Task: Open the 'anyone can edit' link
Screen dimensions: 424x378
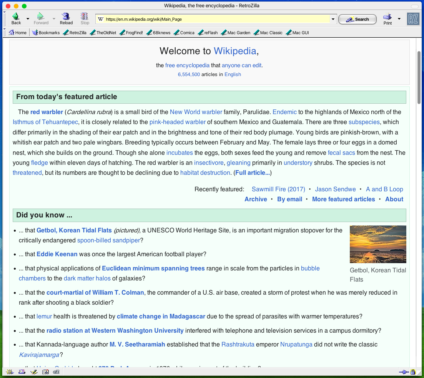Action: [x=241, y=65]
